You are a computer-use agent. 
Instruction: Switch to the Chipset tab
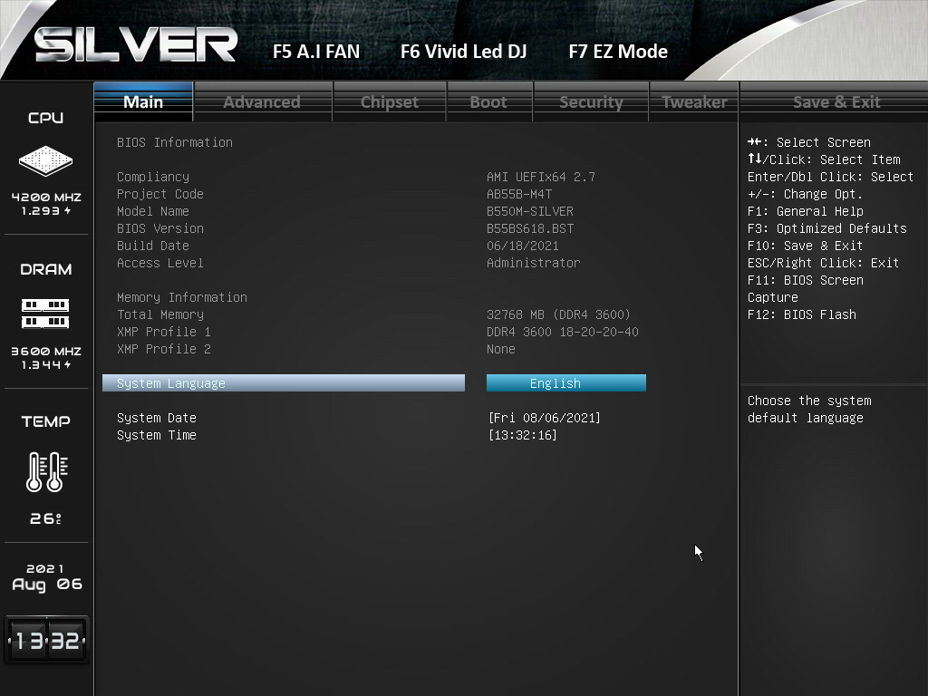coord(390,101)
